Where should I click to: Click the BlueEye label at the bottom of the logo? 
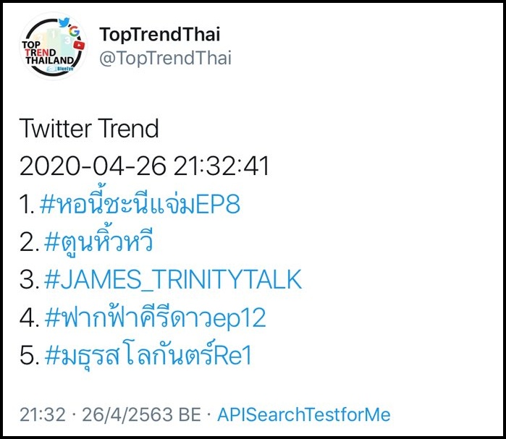click(x=60, y=69)
